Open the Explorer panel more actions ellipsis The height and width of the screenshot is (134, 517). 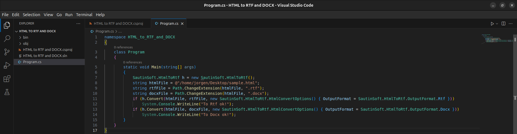78,24
